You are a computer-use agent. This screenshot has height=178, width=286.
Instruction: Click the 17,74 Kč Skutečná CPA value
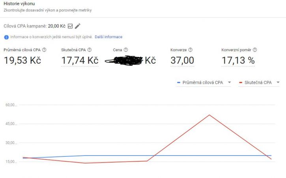coord(80,60)
